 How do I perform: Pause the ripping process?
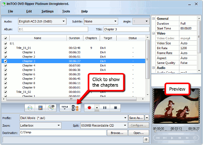coord(105,108)
